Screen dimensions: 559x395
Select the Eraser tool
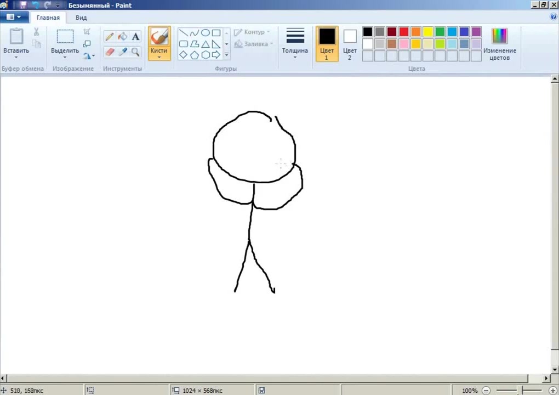110,52
